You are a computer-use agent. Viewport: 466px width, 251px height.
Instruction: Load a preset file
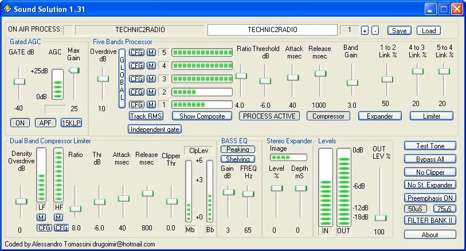click(x=428, y=30)
